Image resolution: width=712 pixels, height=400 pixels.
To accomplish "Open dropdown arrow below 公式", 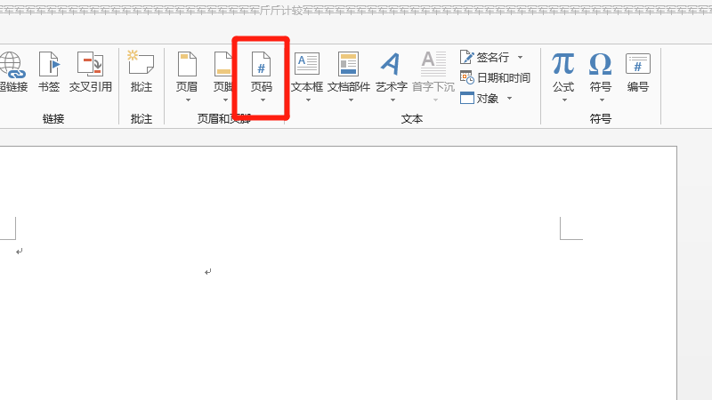I will pyautogui.click(x=563, y=100).
